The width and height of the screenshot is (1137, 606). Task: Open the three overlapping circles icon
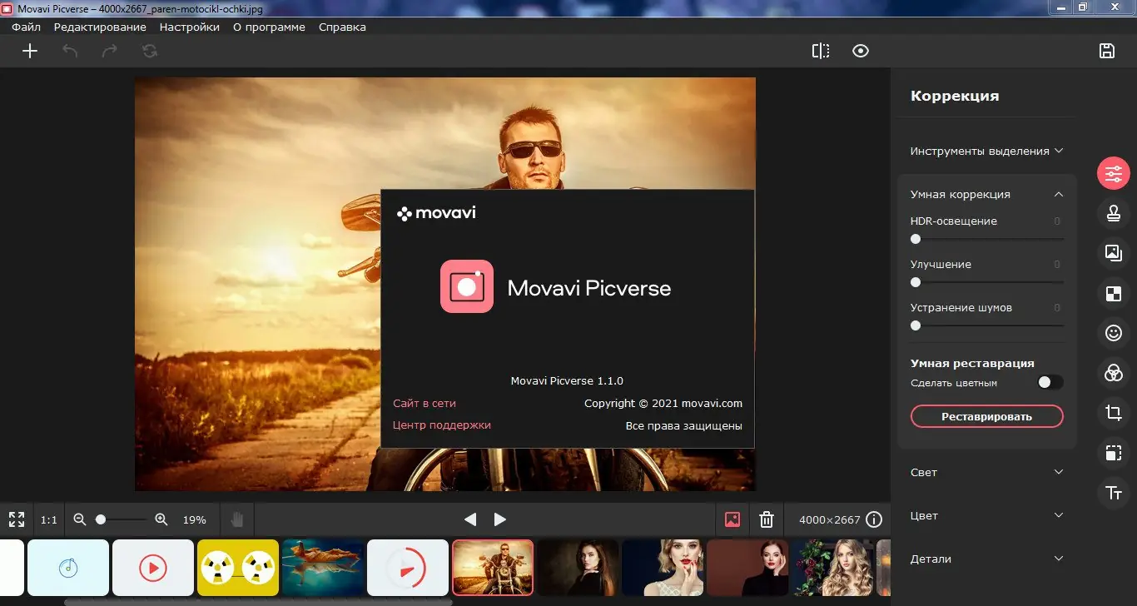(1114, 373)
